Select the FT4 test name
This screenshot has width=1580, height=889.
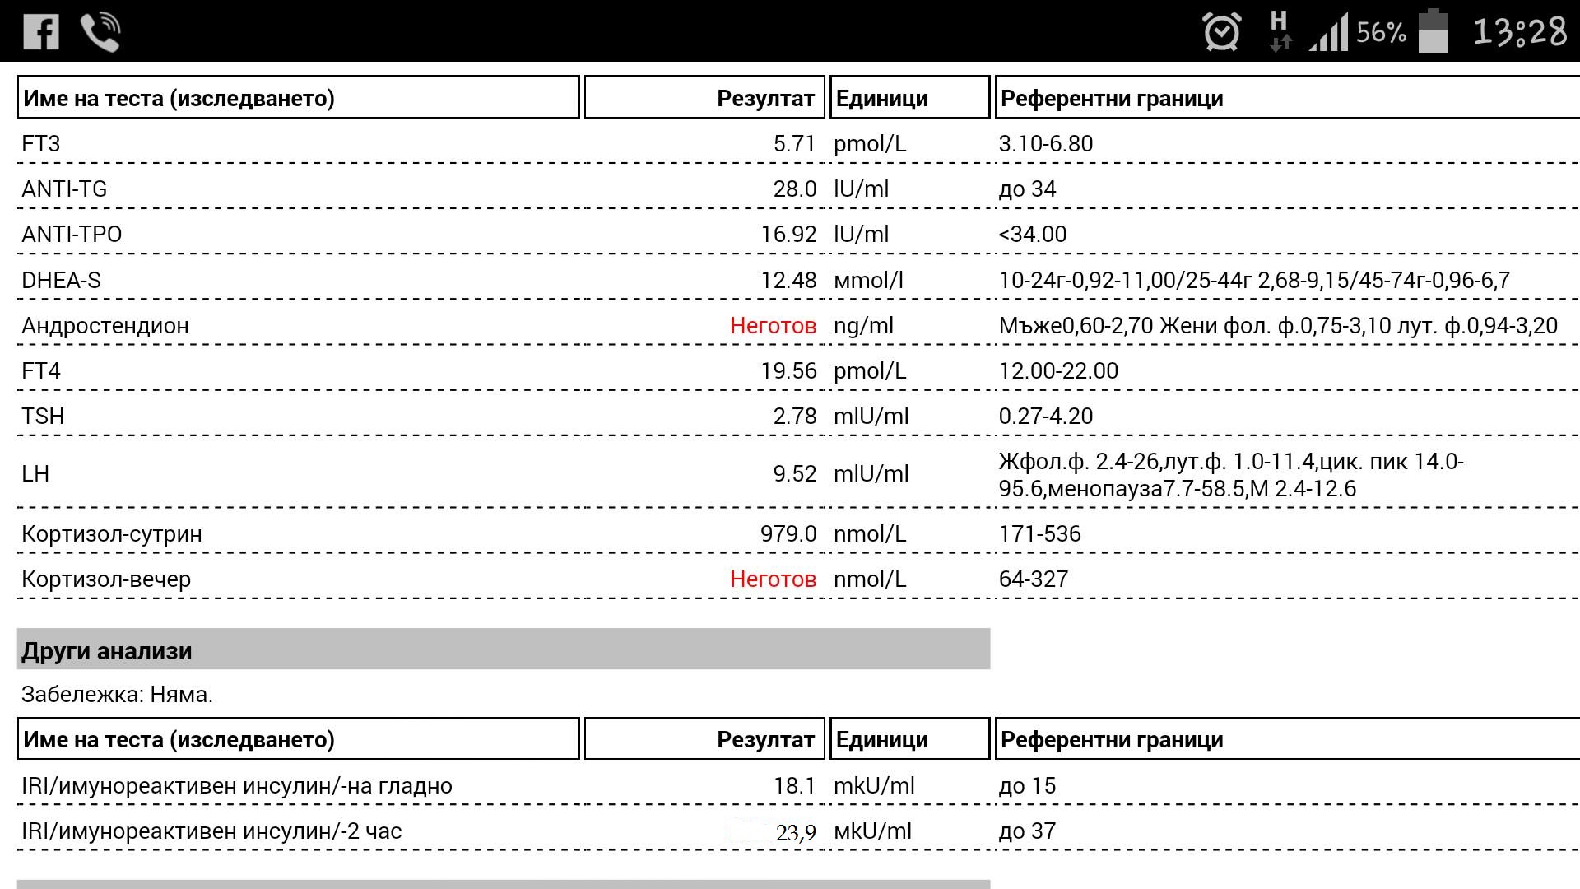[41, 371]
